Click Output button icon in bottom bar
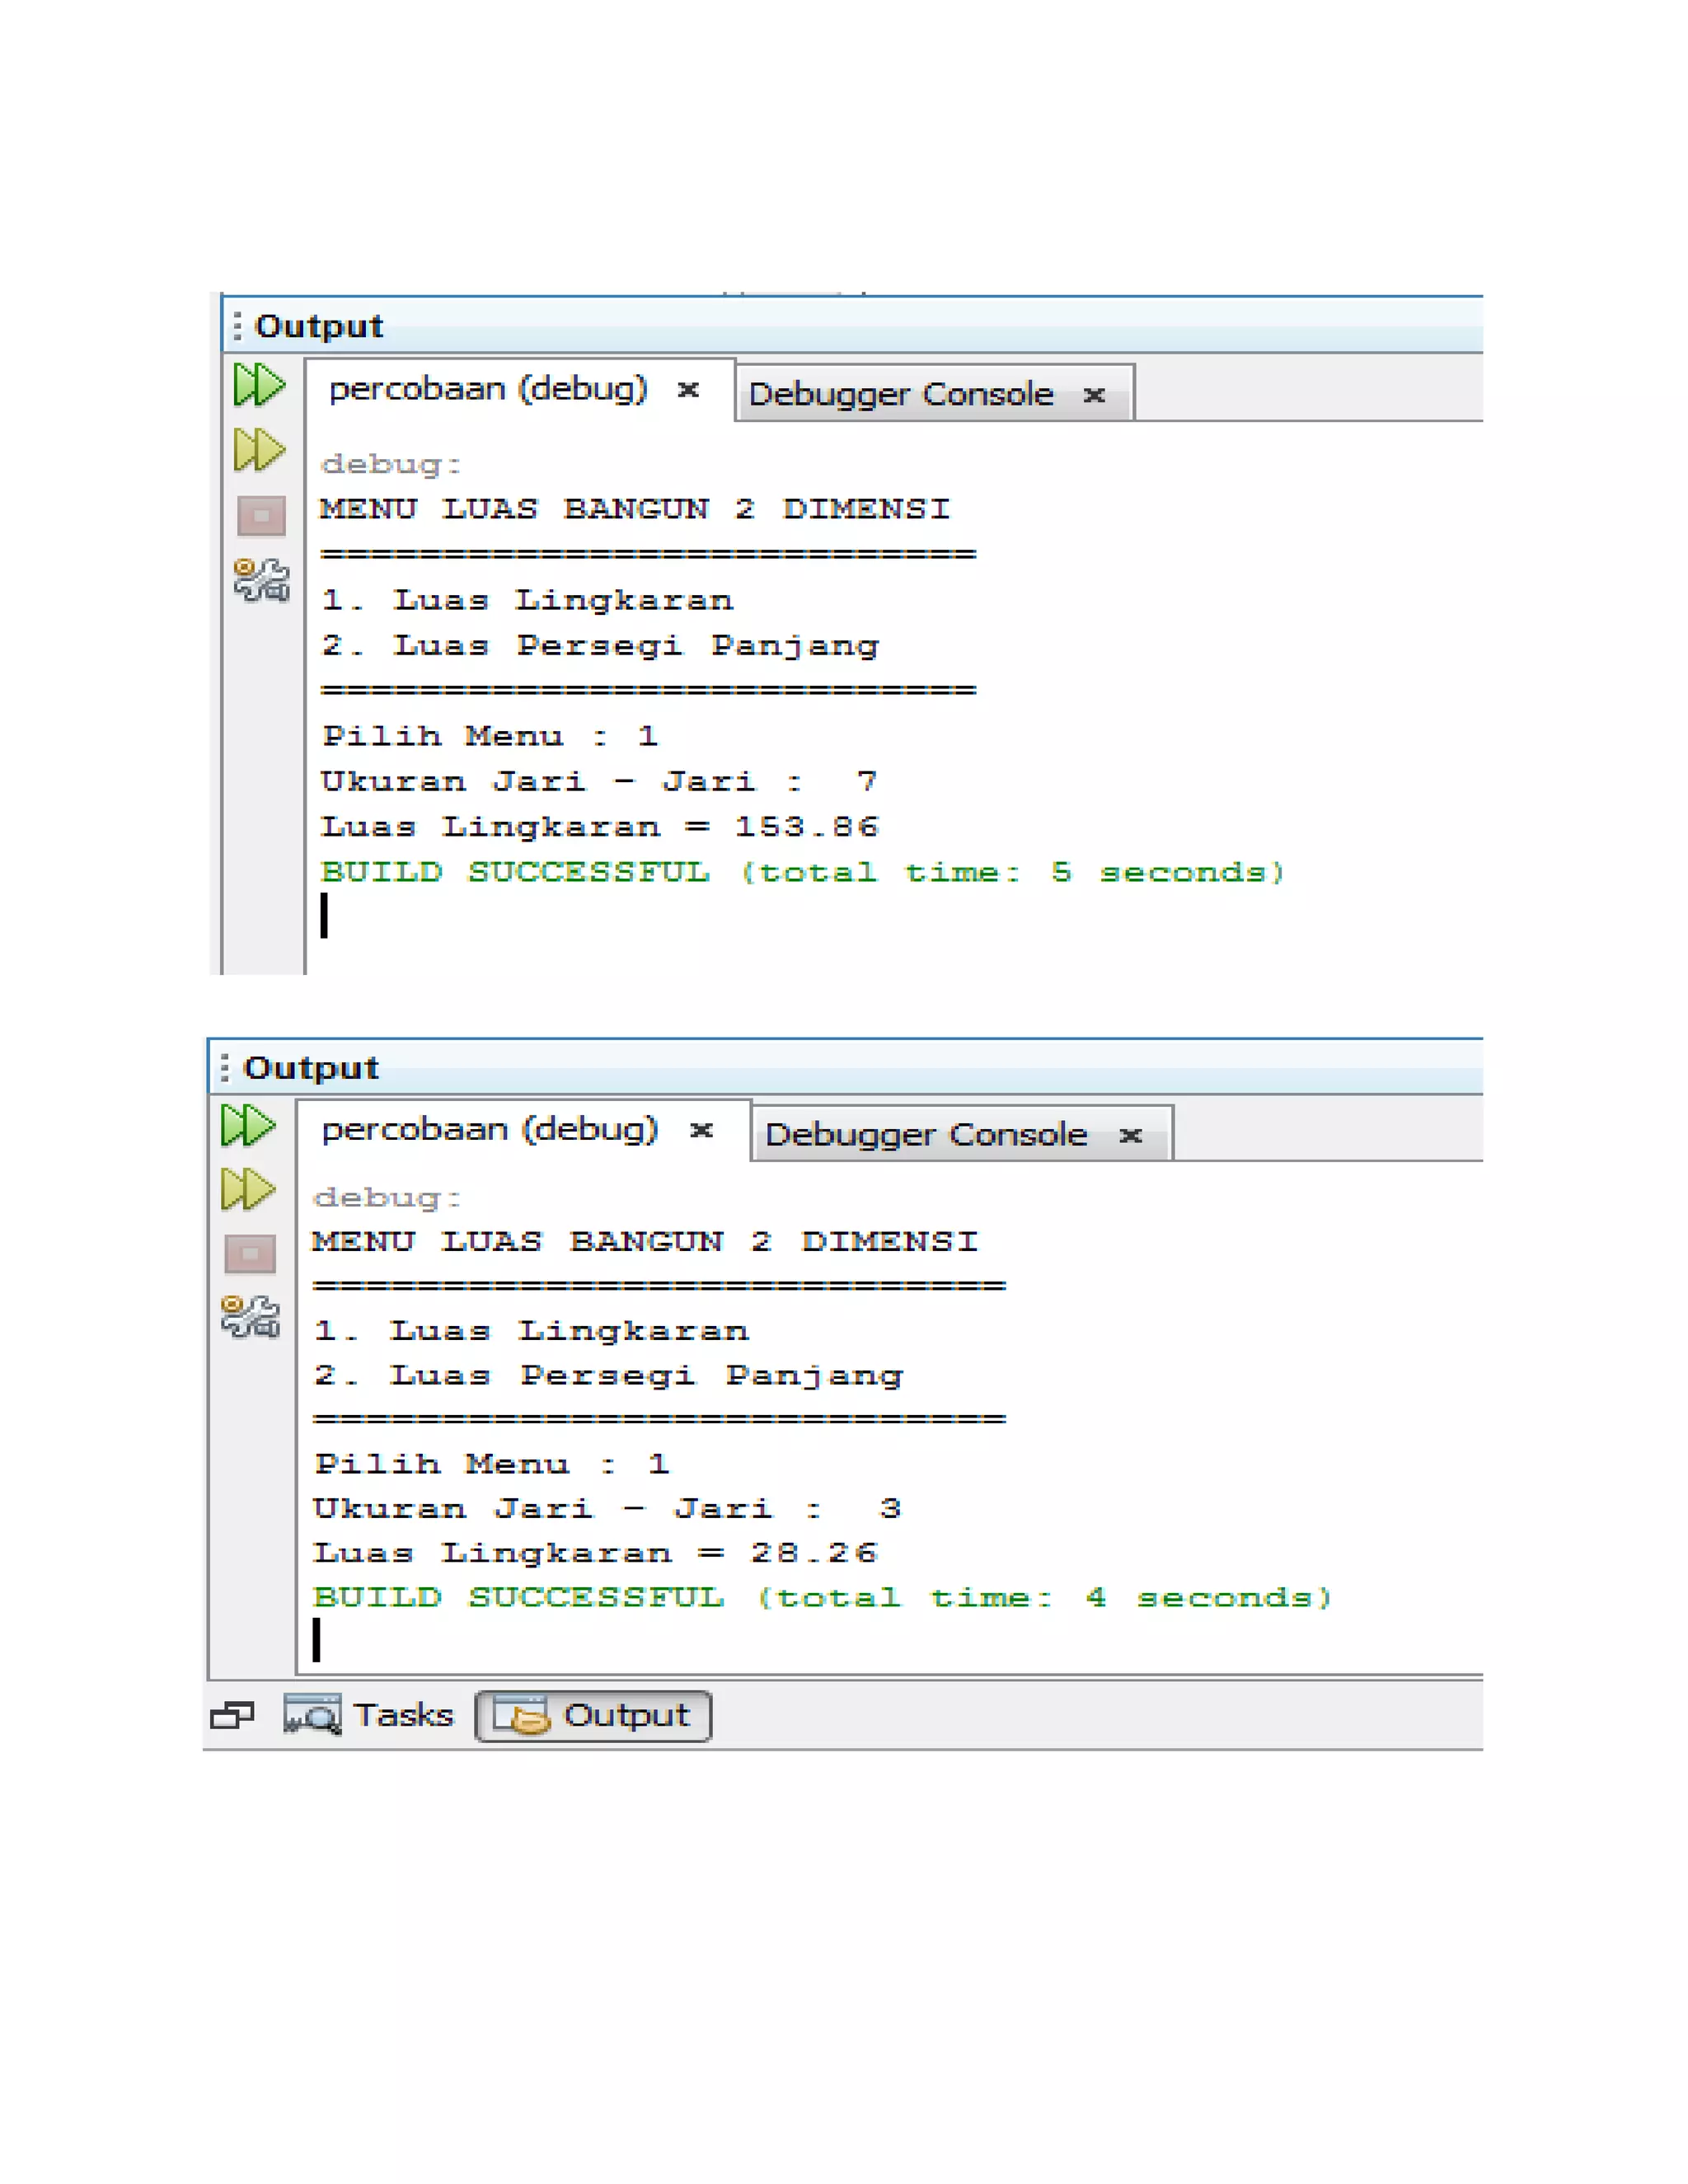This screenshot has height=2184, width=1688. [521, 1715]
